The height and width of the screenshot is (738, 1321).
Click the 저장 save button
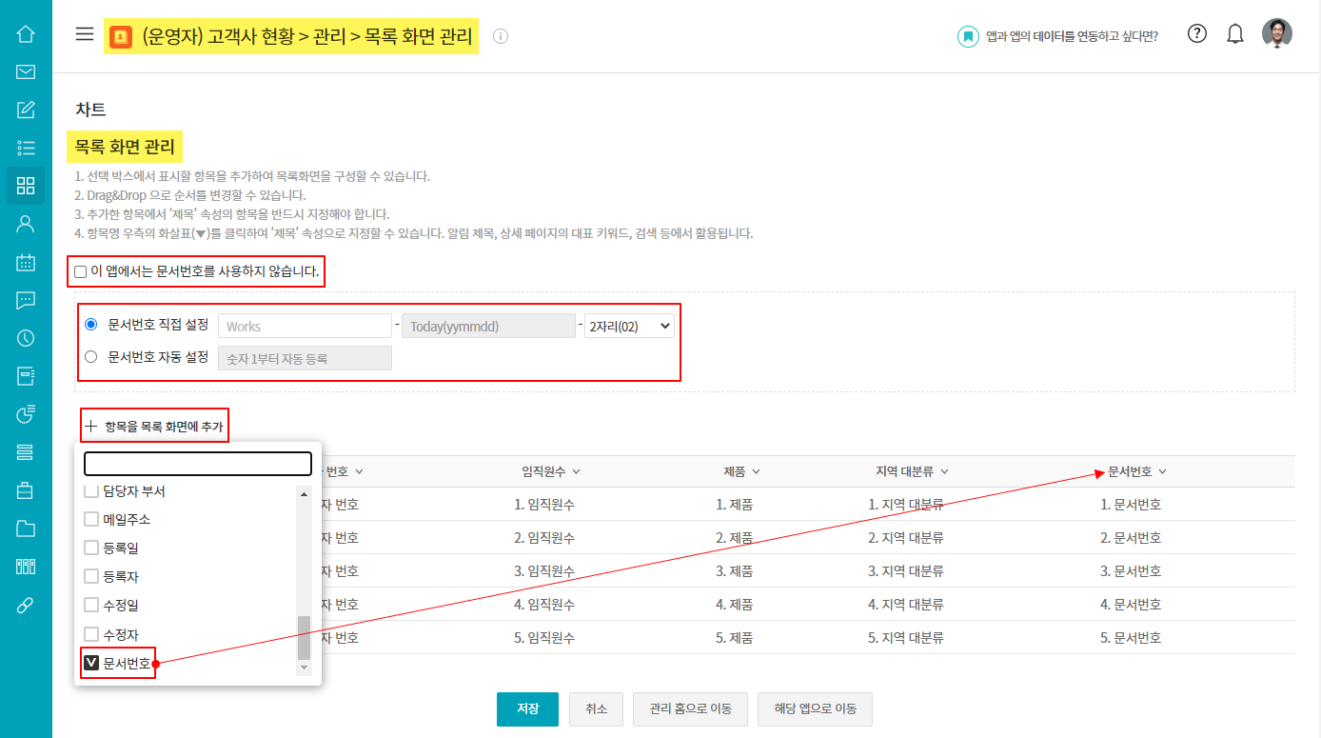(x=527, y=709)
